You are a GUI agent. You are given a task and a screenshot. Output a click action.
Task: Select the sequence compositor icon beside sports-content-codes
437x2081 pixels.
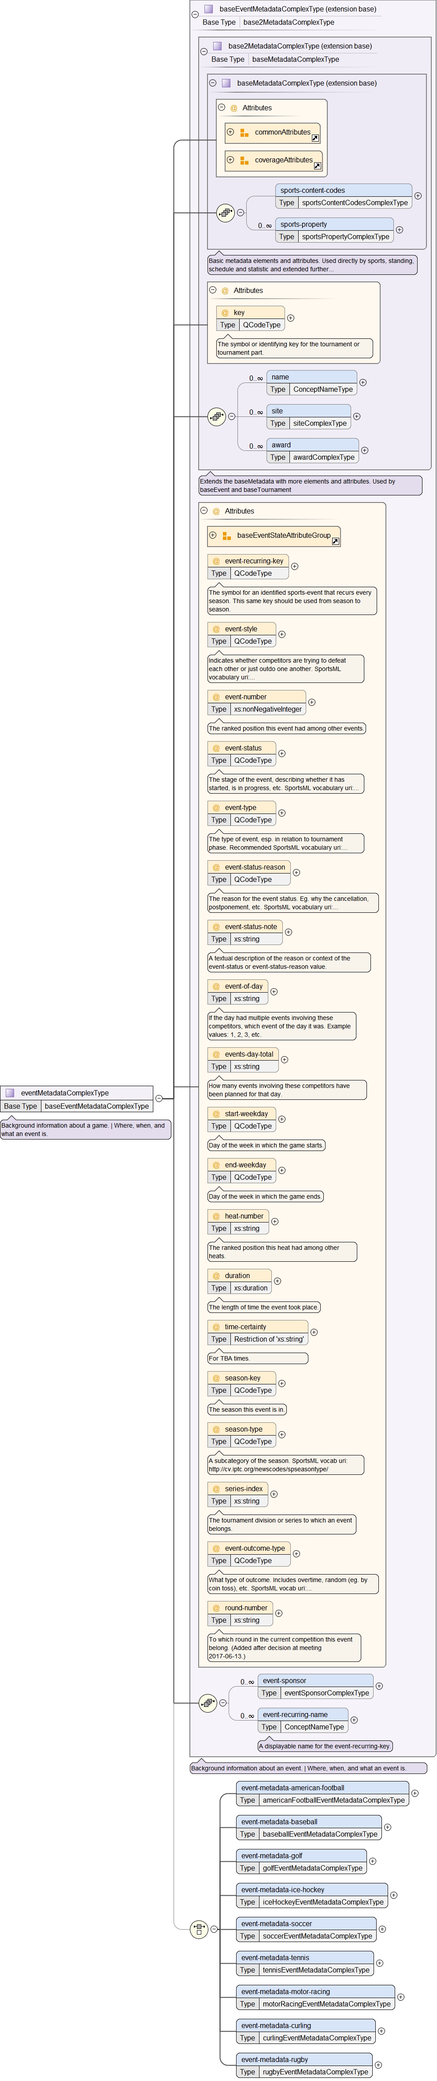pos(226,213)
